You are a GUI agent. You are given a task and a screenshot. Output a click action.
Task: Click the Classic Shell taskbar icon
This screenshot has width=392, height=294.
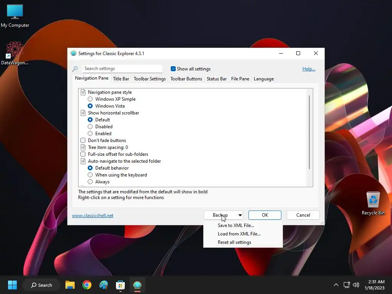(x=137, y=285)
